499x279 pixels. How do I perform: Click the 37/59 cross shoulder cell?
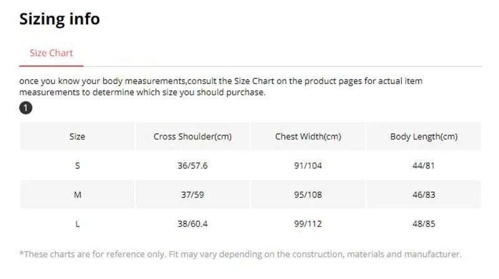pos(193,195)
